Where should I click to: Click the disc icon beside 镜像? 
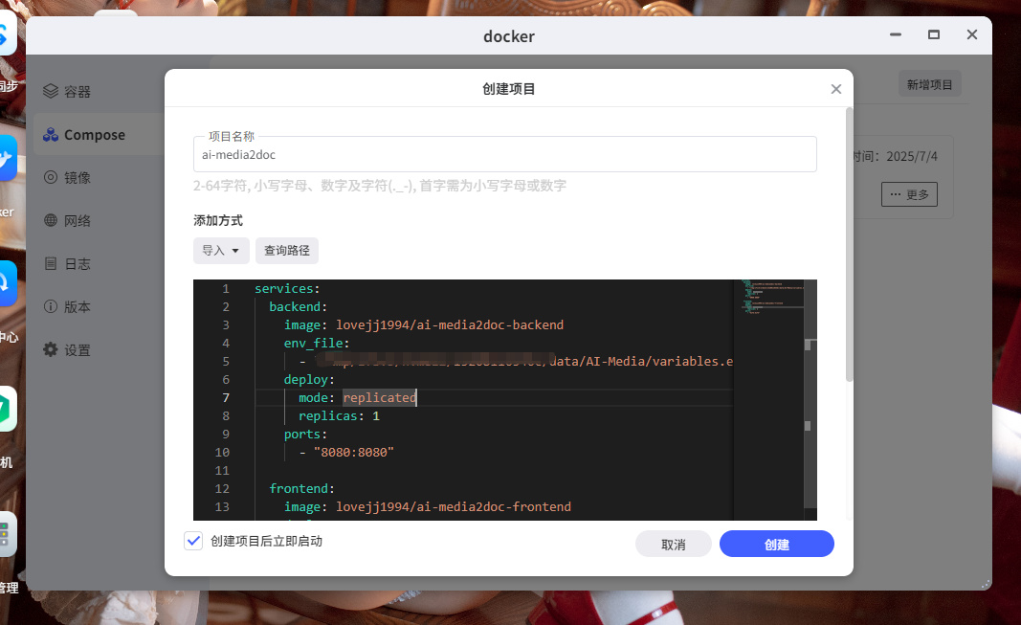[51, 177]
